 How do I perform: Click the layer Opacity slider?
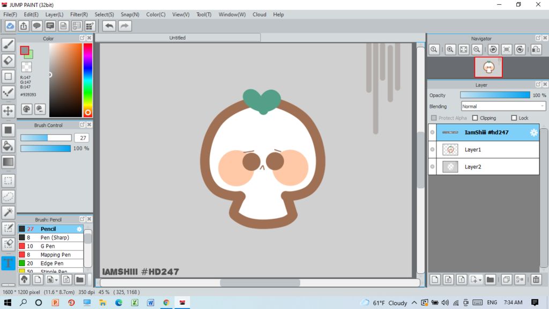click(495, 95)
